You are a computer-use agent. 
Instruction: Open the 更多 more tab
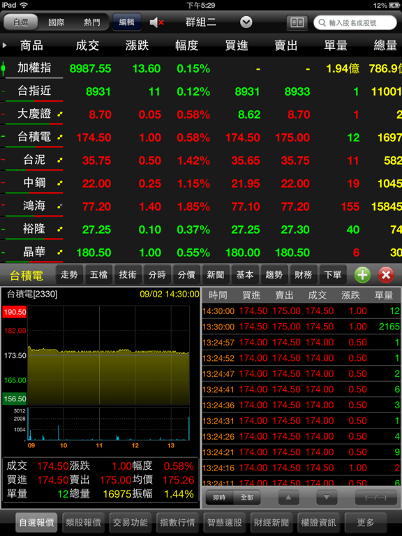click(366, 523)
